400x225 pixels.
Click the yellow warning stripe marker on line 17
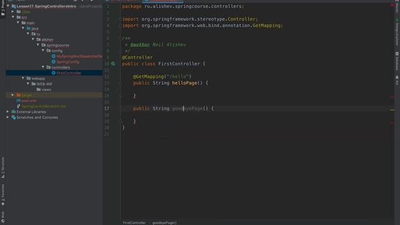pos(392,110)
